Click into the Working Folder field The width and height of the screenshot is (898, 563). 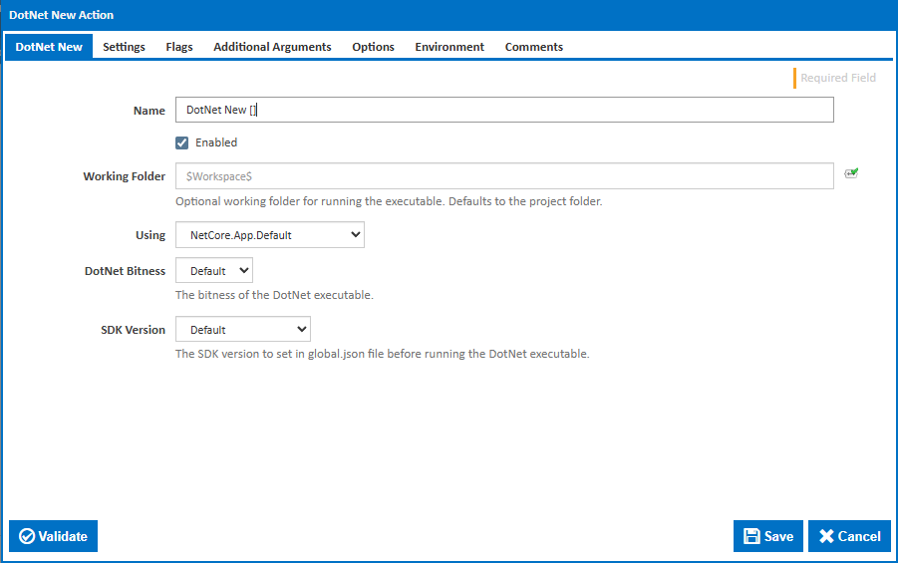point(504,175)
